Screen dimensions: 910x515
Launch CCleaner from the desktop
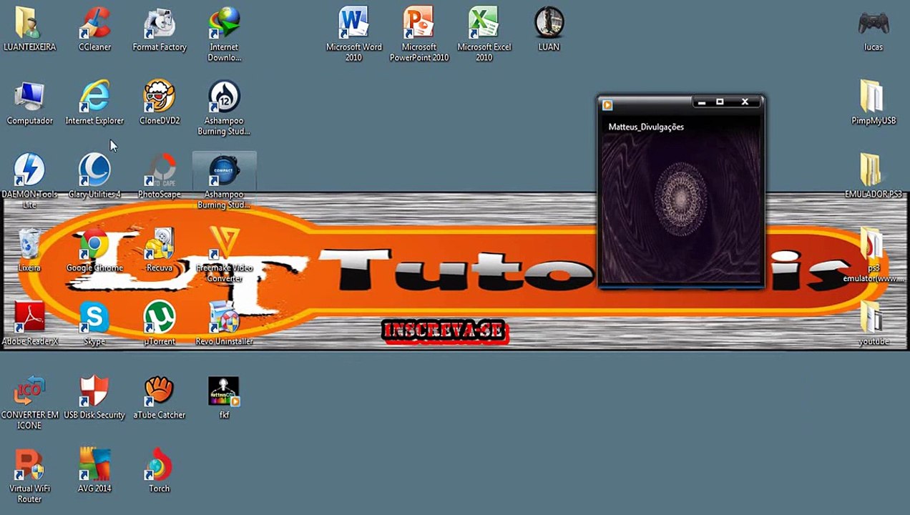click(x=94, y=29)
